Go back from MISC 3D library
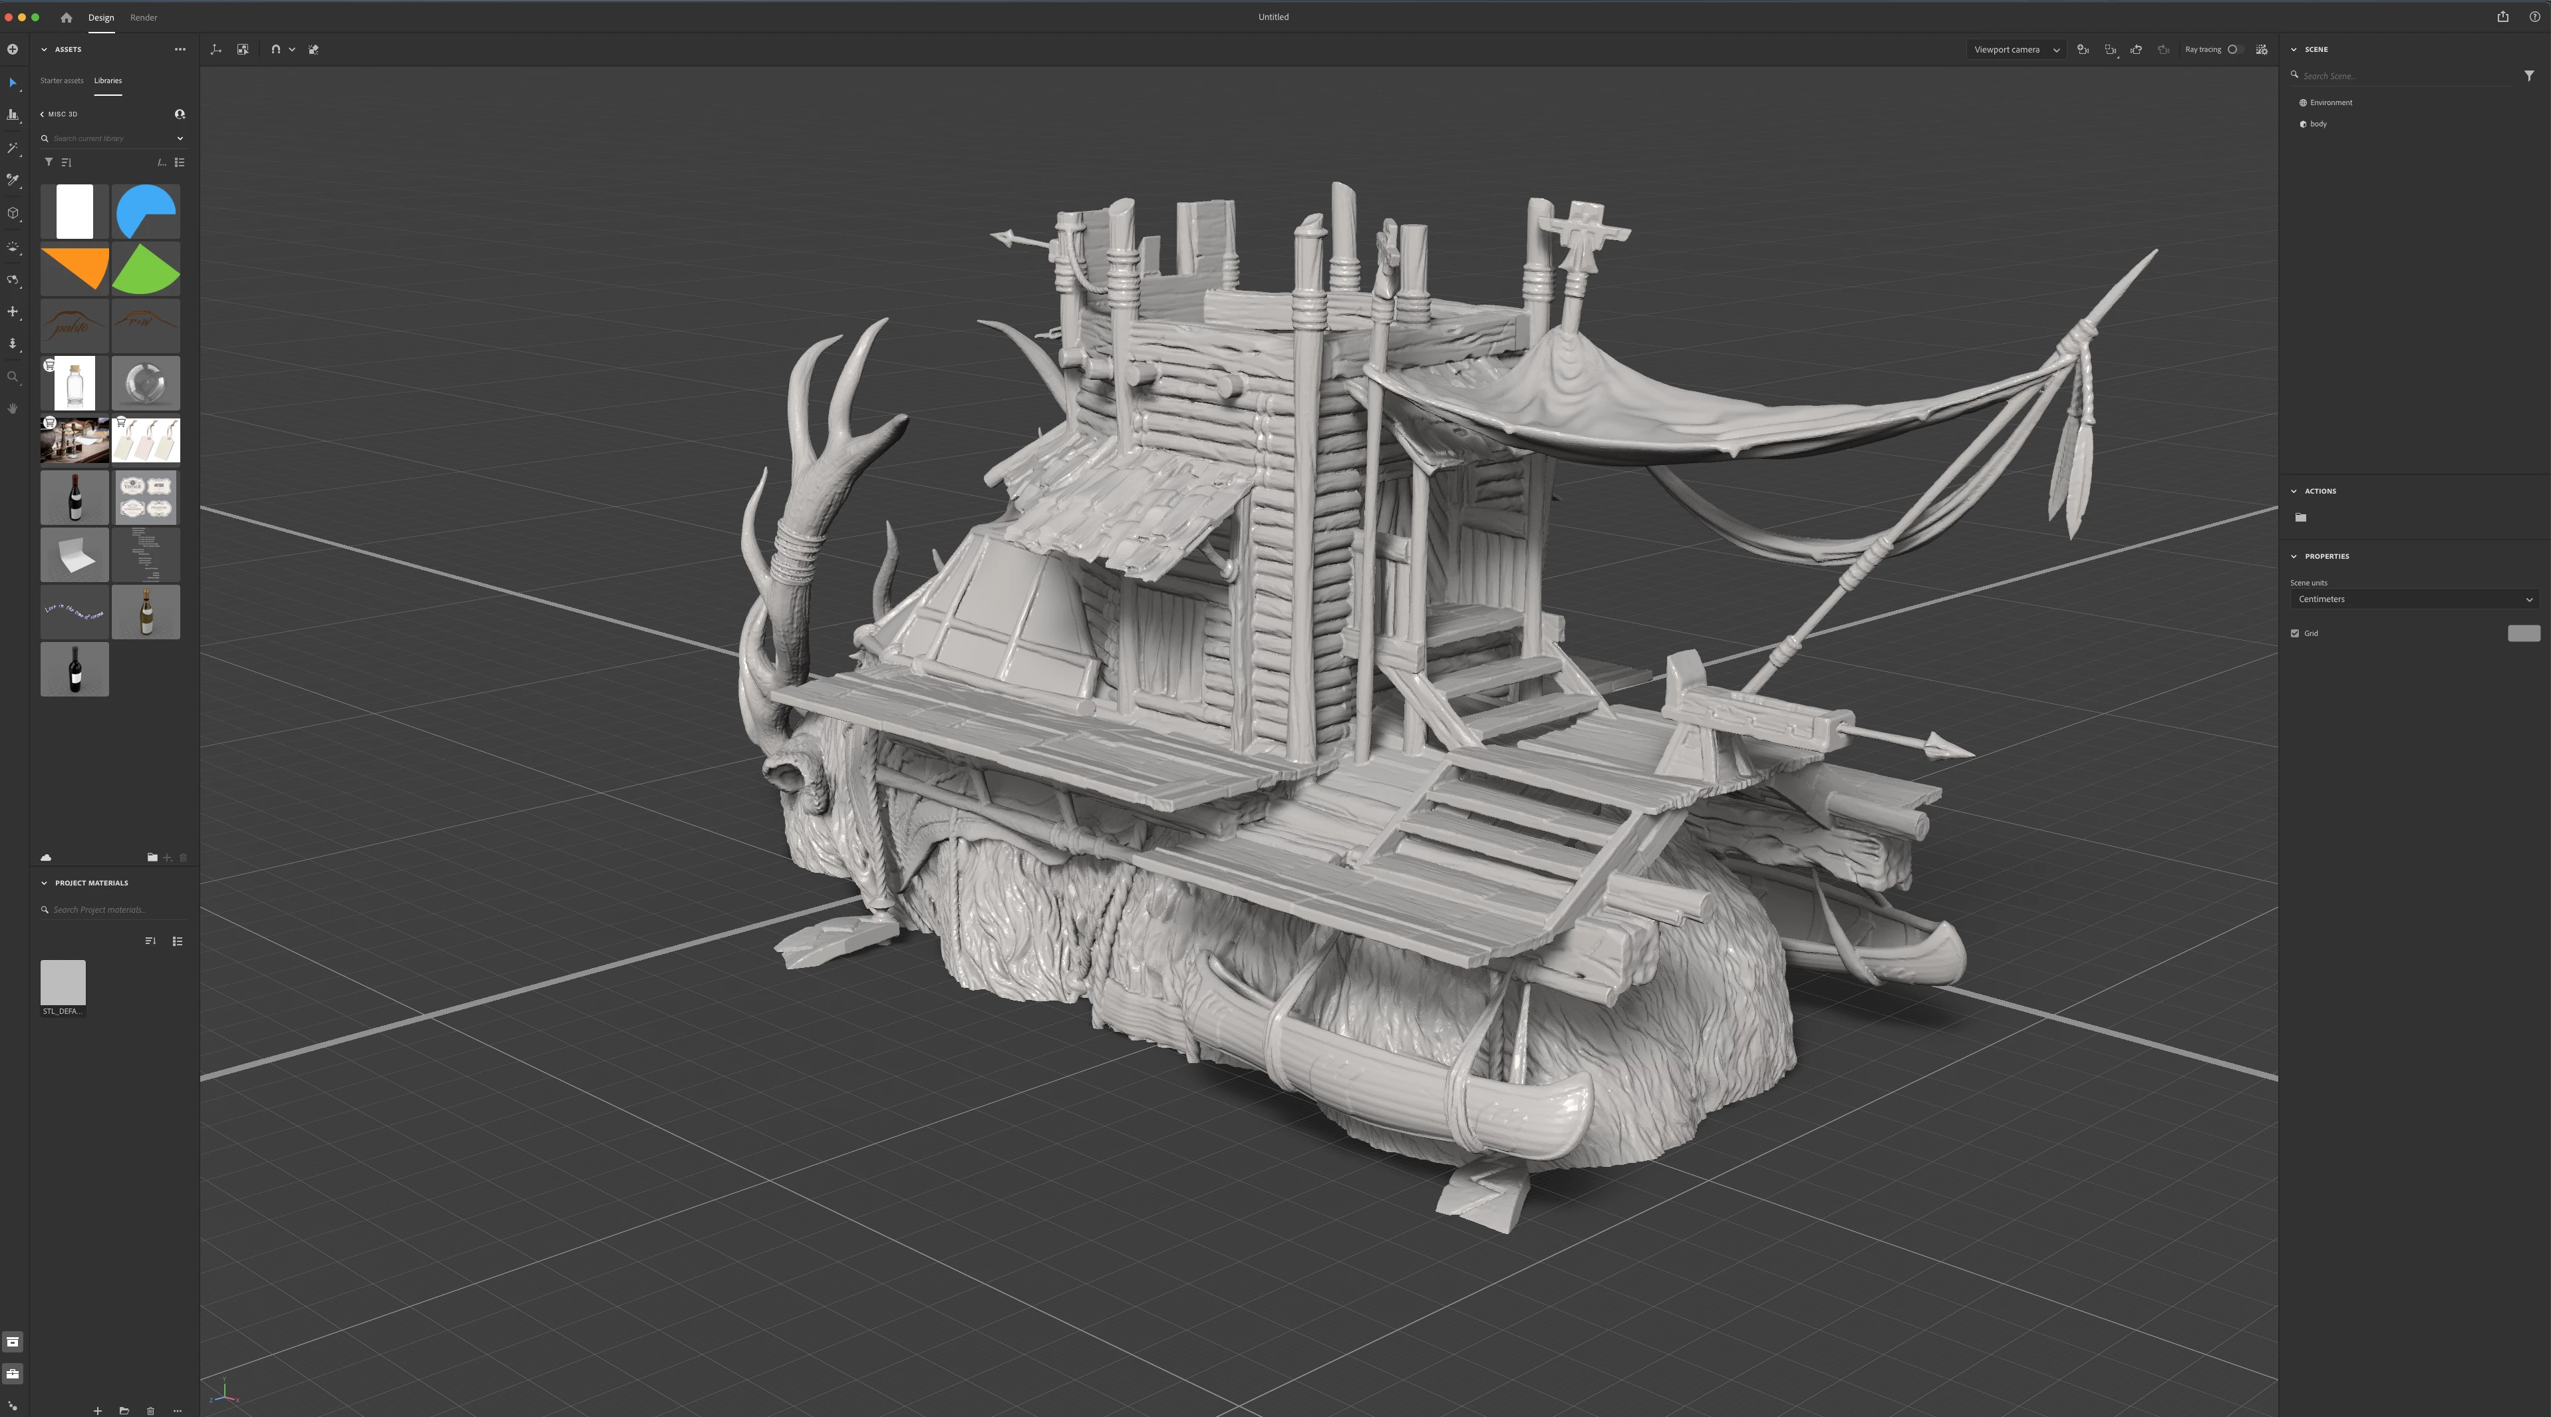 42,114
